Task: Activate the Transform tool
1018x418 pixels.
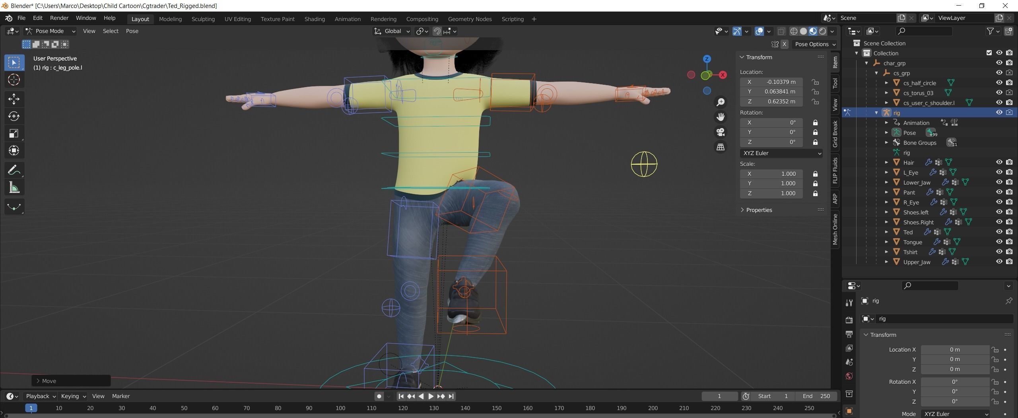Action: (x=14, y=150)
